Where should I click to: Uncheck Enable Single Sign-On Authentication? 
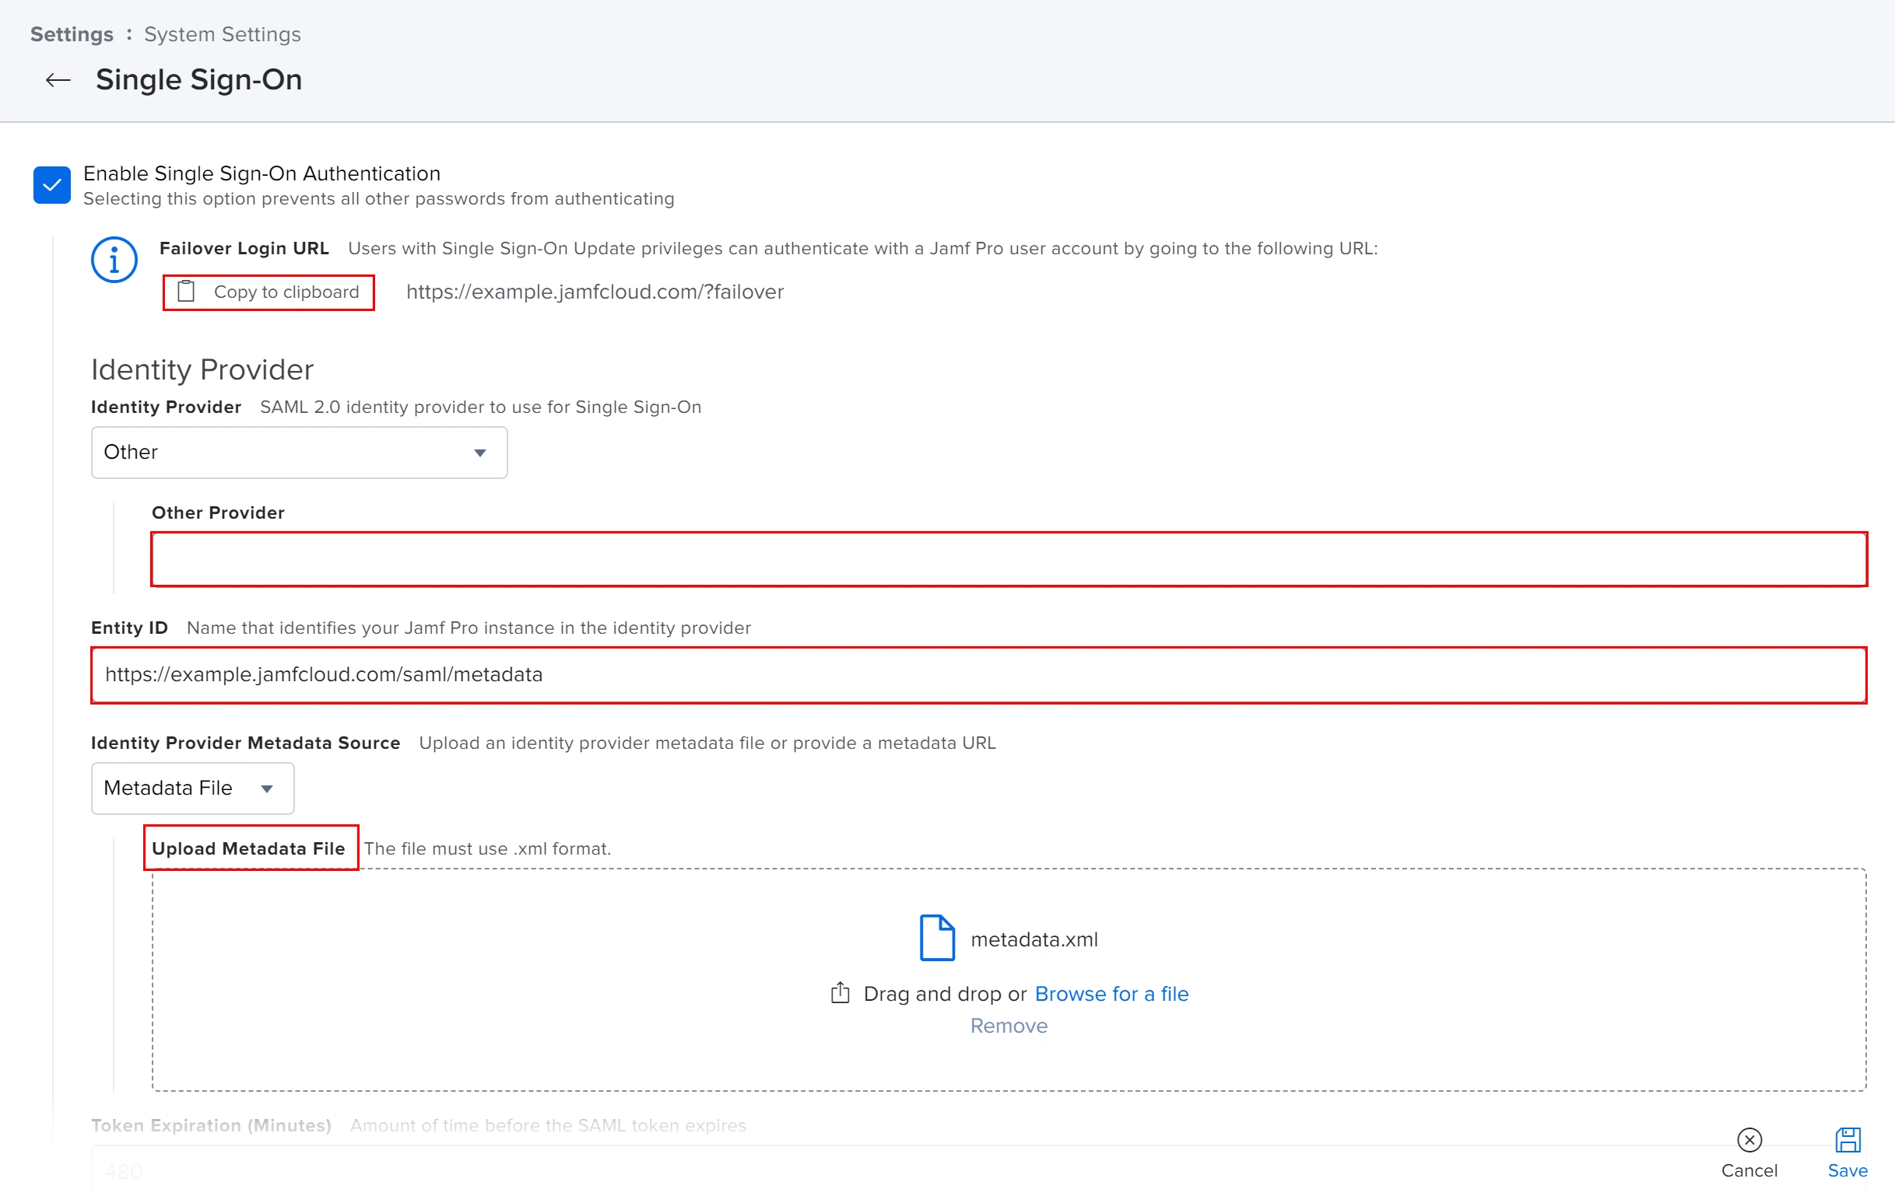[51, 185]
